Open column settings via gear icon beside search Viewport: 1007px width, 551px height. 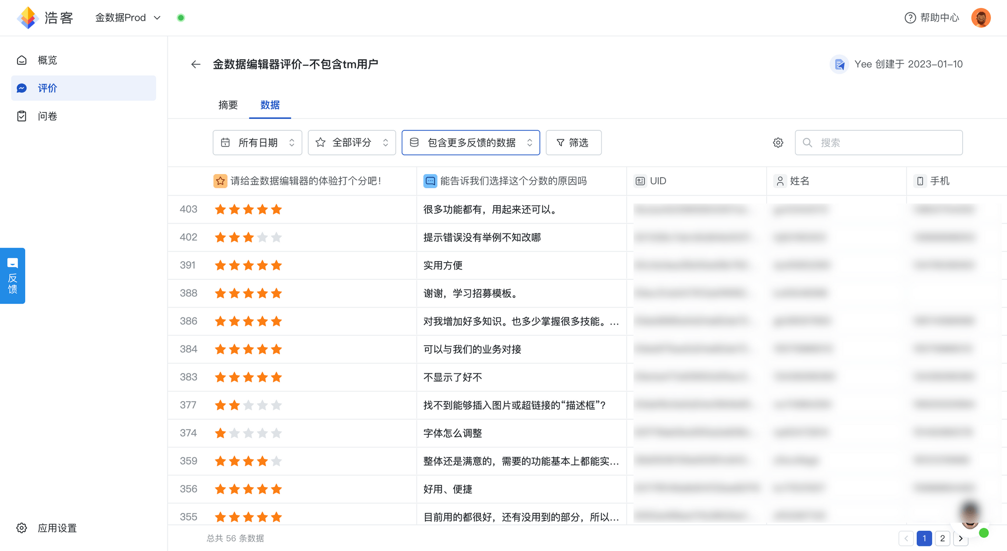click(x=778, y=142)
